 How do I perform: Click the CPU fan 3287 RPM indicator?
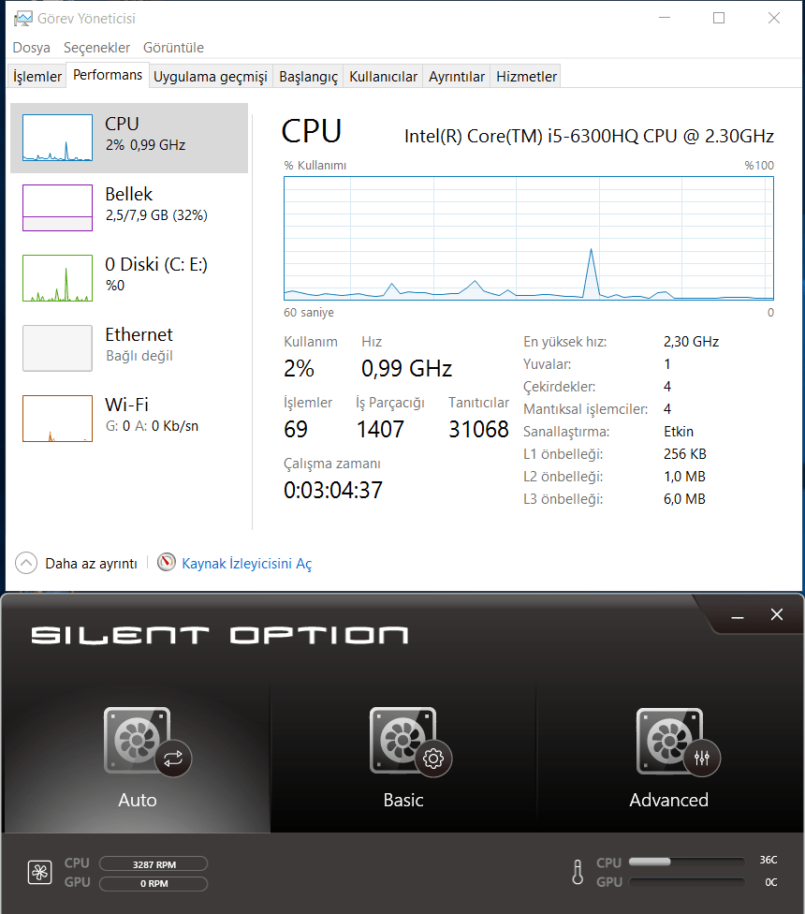[x=154, y=863]
